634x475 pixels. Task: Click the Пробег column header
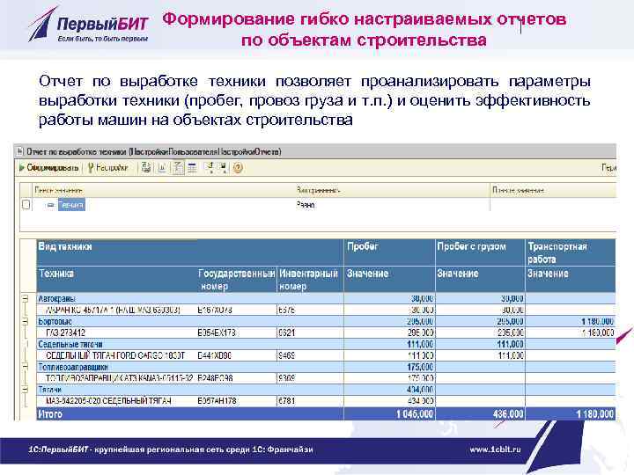click(389, 252)
